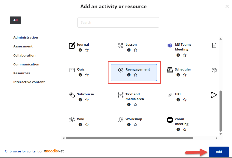Star the Reengagement activity as favourite

point(135,75)
